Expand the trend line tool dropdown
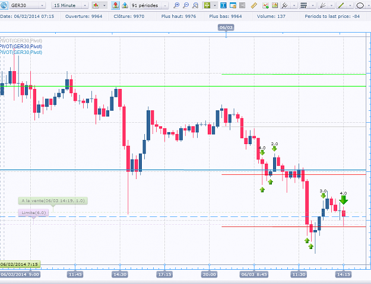The height and width of the screenshot is (284, 371). [x=350, y=5]
